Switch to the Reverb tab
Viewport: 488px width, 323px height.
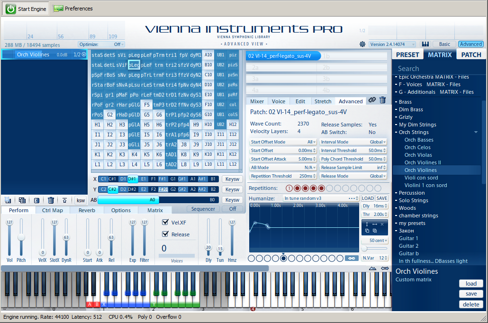point(87,210)
